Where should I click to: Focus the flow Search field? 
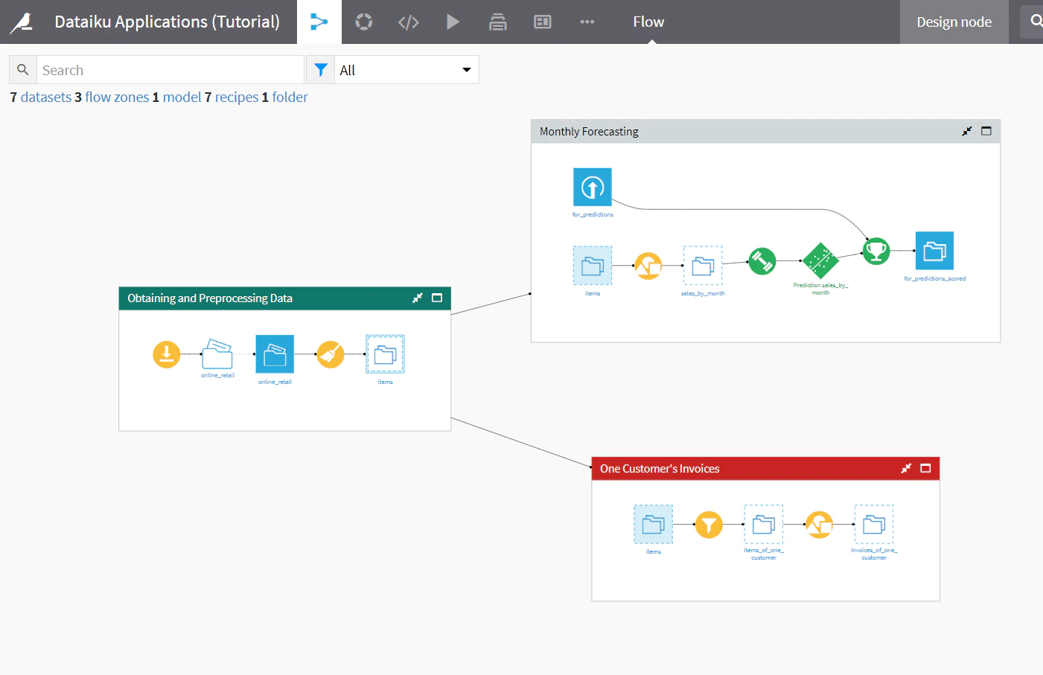170,70
